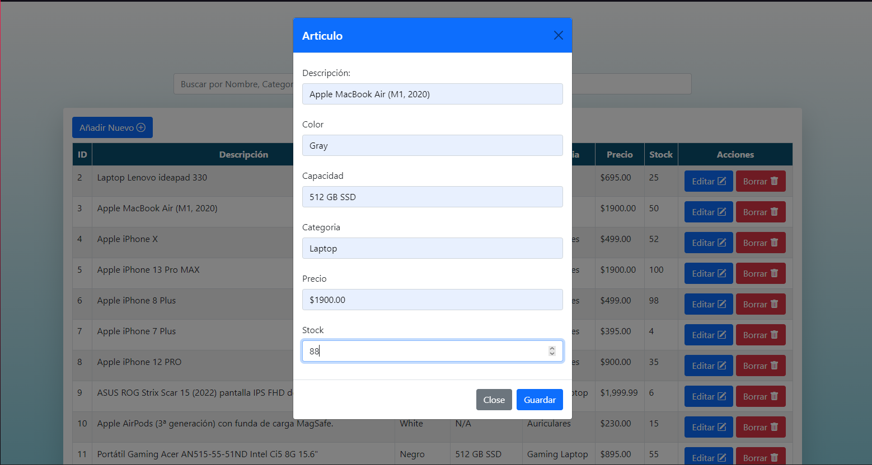Click the Color field containing Gray
872x465 pixels.
click(432, 145)
